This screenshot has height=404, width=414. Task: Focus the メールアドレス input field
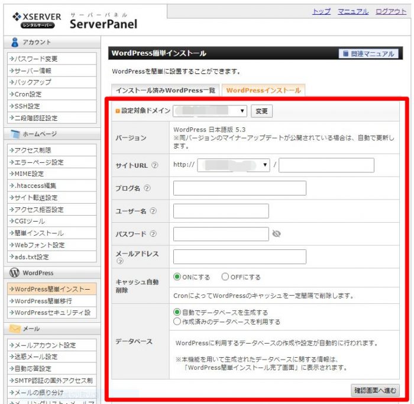click(x=240, y=256)
